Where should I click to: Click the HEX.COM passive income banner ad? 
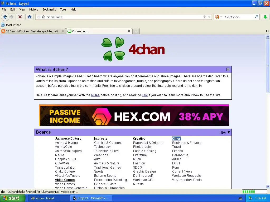point(134,115)
